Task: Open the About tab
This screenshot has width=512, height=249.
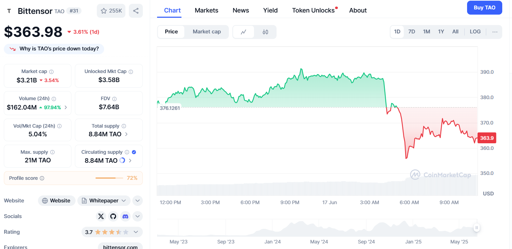Action: click(358, 10)
